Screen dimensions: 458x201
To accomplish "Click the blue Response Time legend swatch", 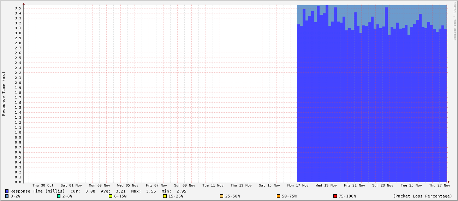I will coord(7,191).
